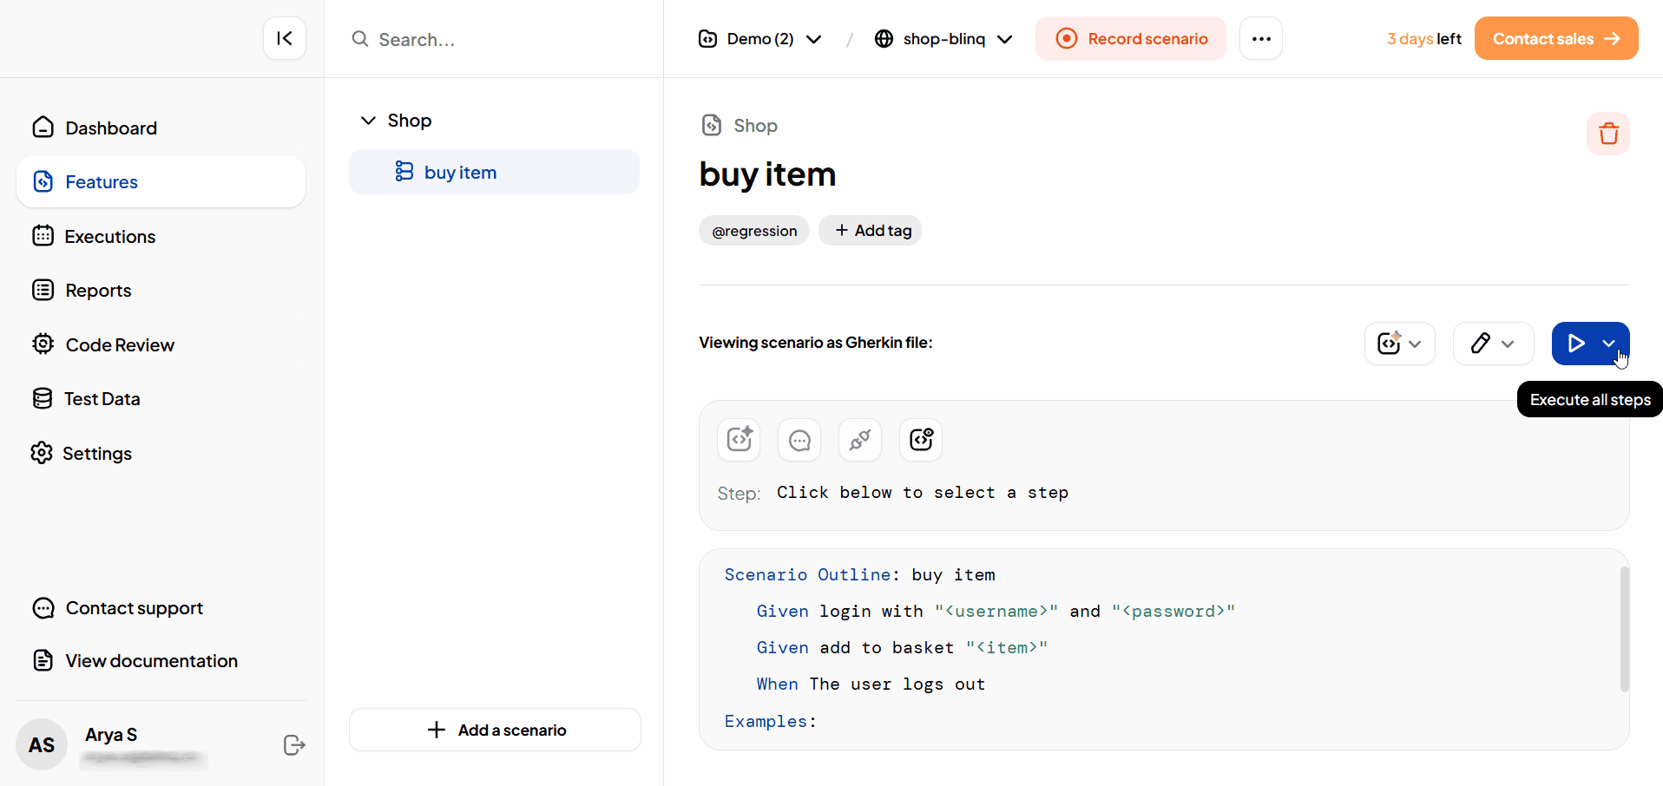Delete scenario using the trash icon
1663x786 pixels.
pyautogui.click(x=1608, y=134)
